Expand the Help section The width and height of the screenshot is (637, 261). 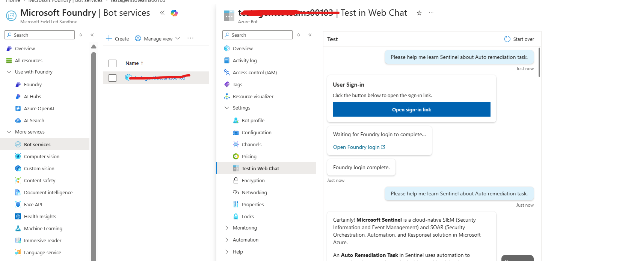click(227, 252)
